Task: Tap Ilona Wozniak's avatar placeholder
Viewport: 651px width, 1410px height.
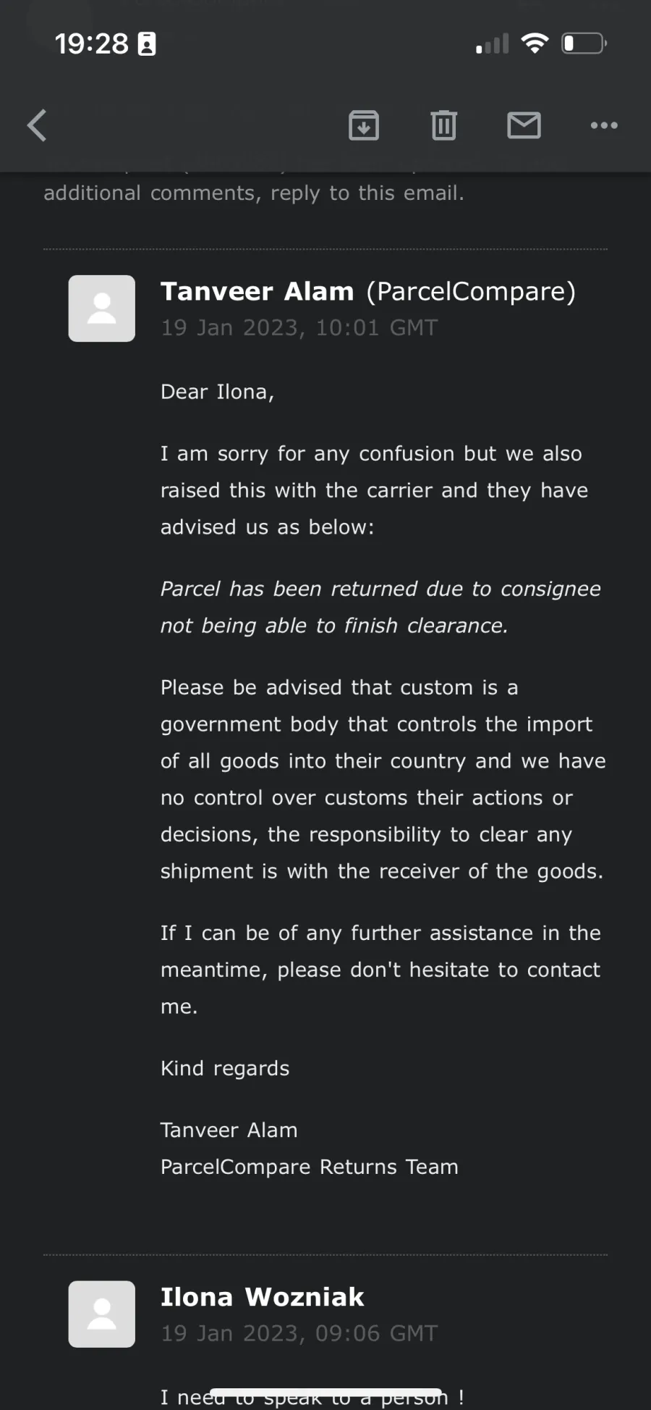Action: coord(102,1314)
